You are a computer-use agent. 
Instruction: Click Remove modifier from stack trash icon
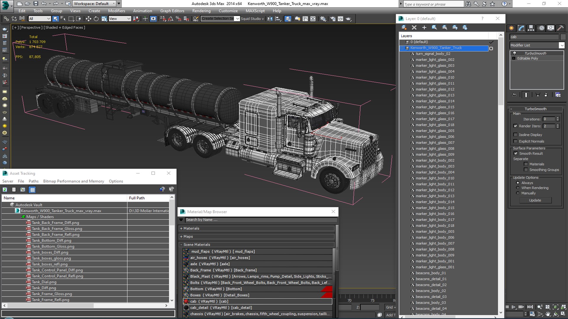[x=546, y=95]
